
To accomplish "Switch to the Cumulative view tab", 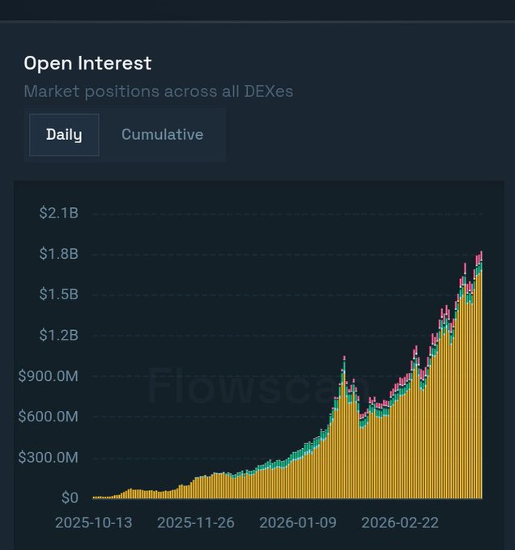I will pyautogui.click(x=162, y=135).
